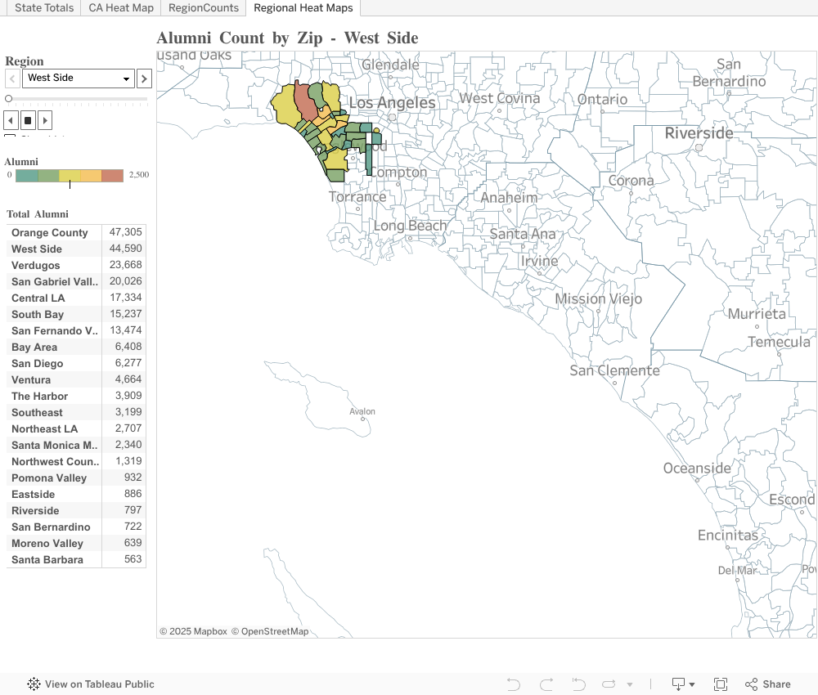Go to the previous region with left chevron
This screenshot has width=818, height=695.
(12, 78)
